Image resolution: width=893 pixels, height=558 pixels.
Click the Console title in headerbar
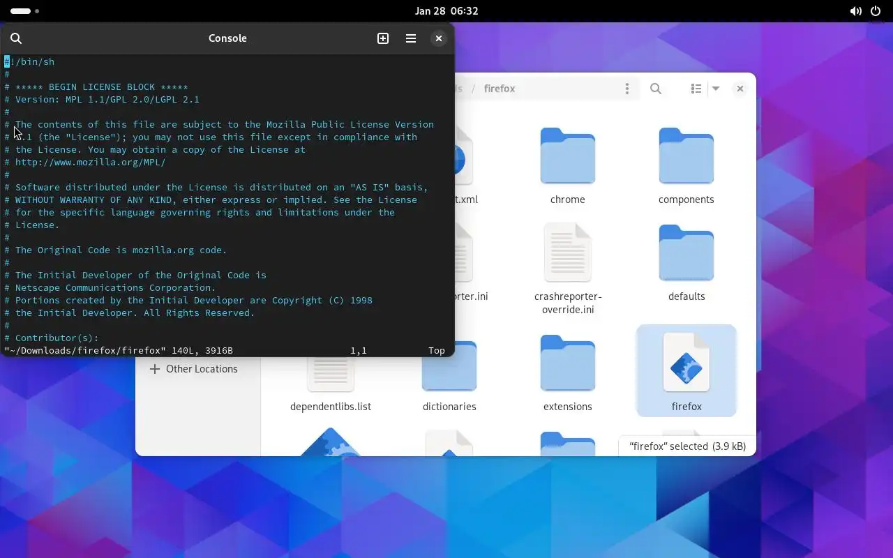(227, 38)
